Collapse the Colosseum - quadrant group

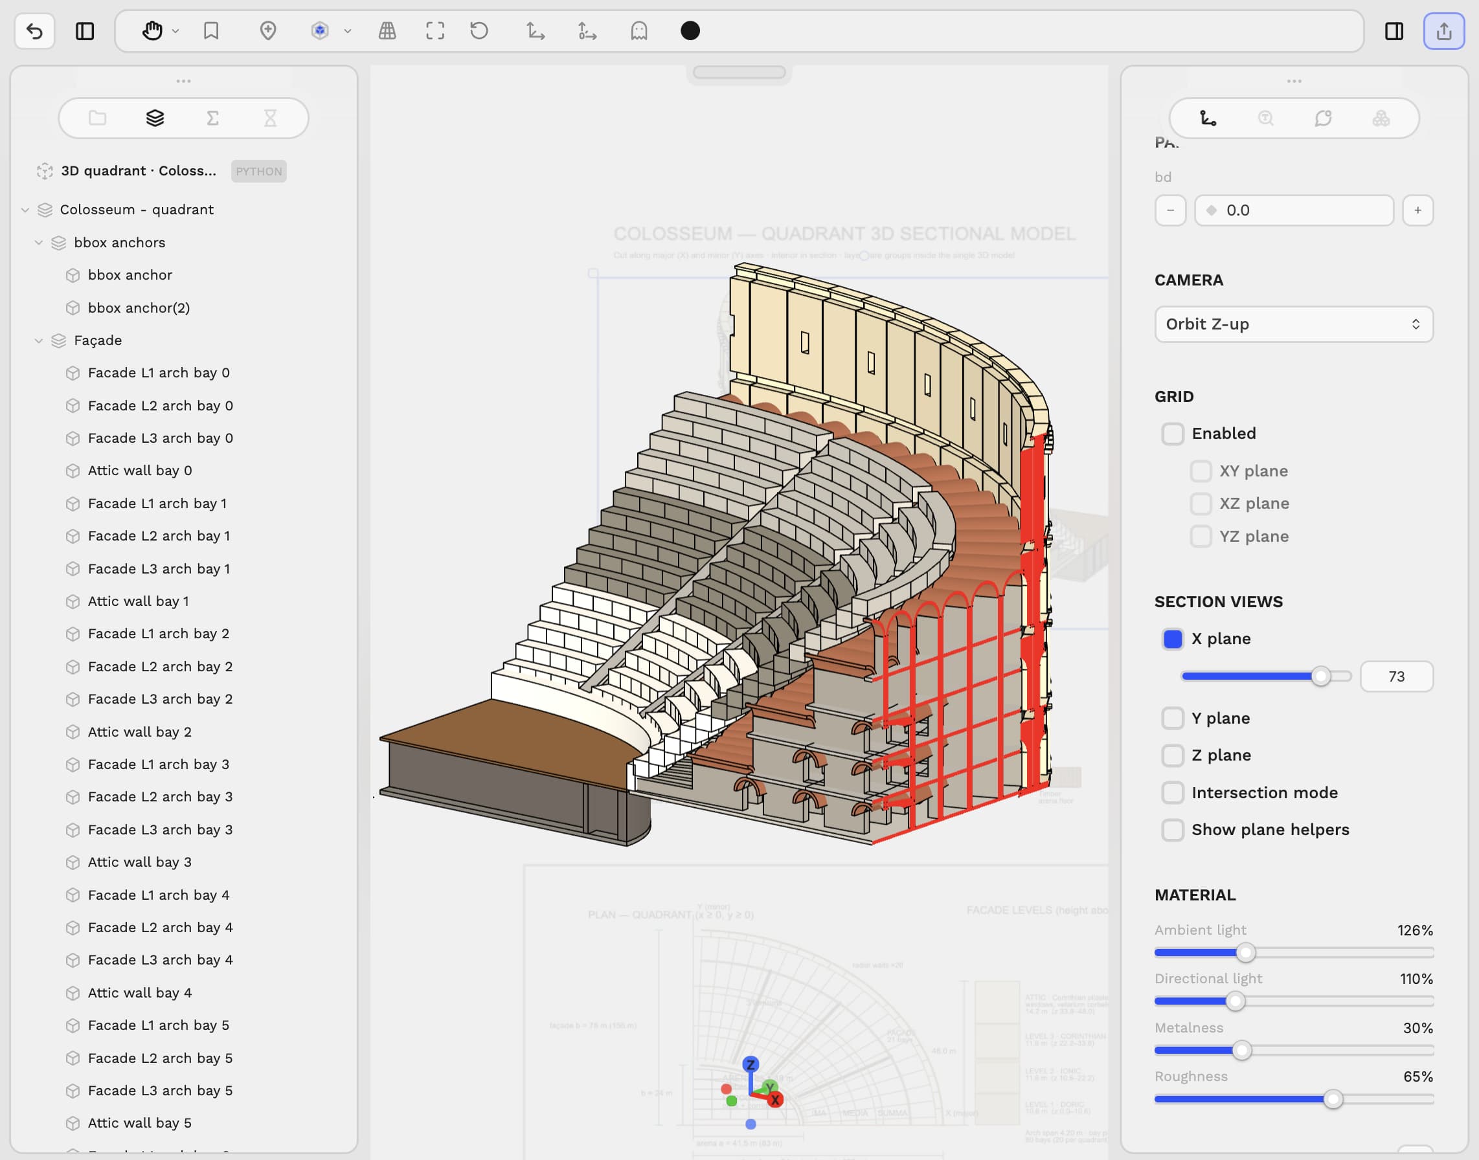click(25, 210)
